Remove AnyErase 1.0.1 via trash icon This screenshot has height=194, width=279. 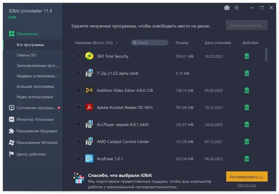tap(247, 158)
